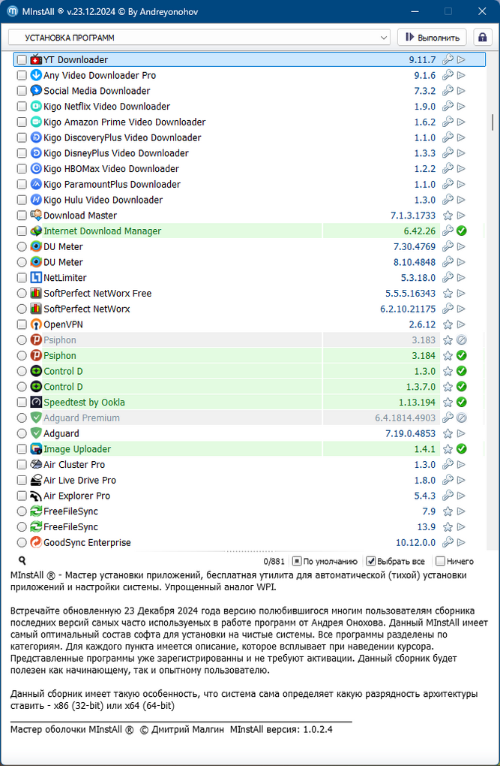Click the Kigo DisneyPlus Video Downloader name
This screenshot has height=766, width=500.
pyautogui.click(x=116, y=153)
